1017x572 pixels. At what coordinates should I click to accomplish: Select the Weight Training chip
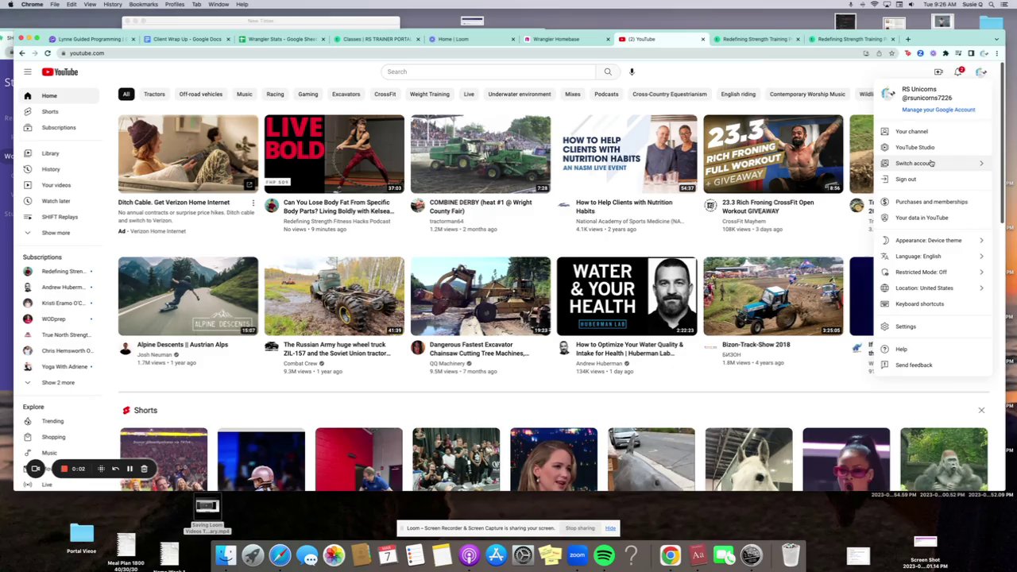[x=429, y=94]
